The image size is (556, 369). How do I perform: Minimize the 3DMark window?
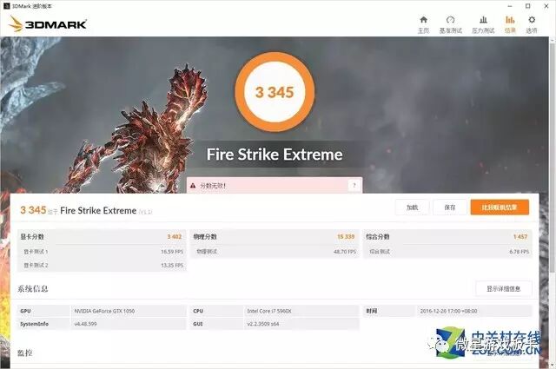click(510, 6)
